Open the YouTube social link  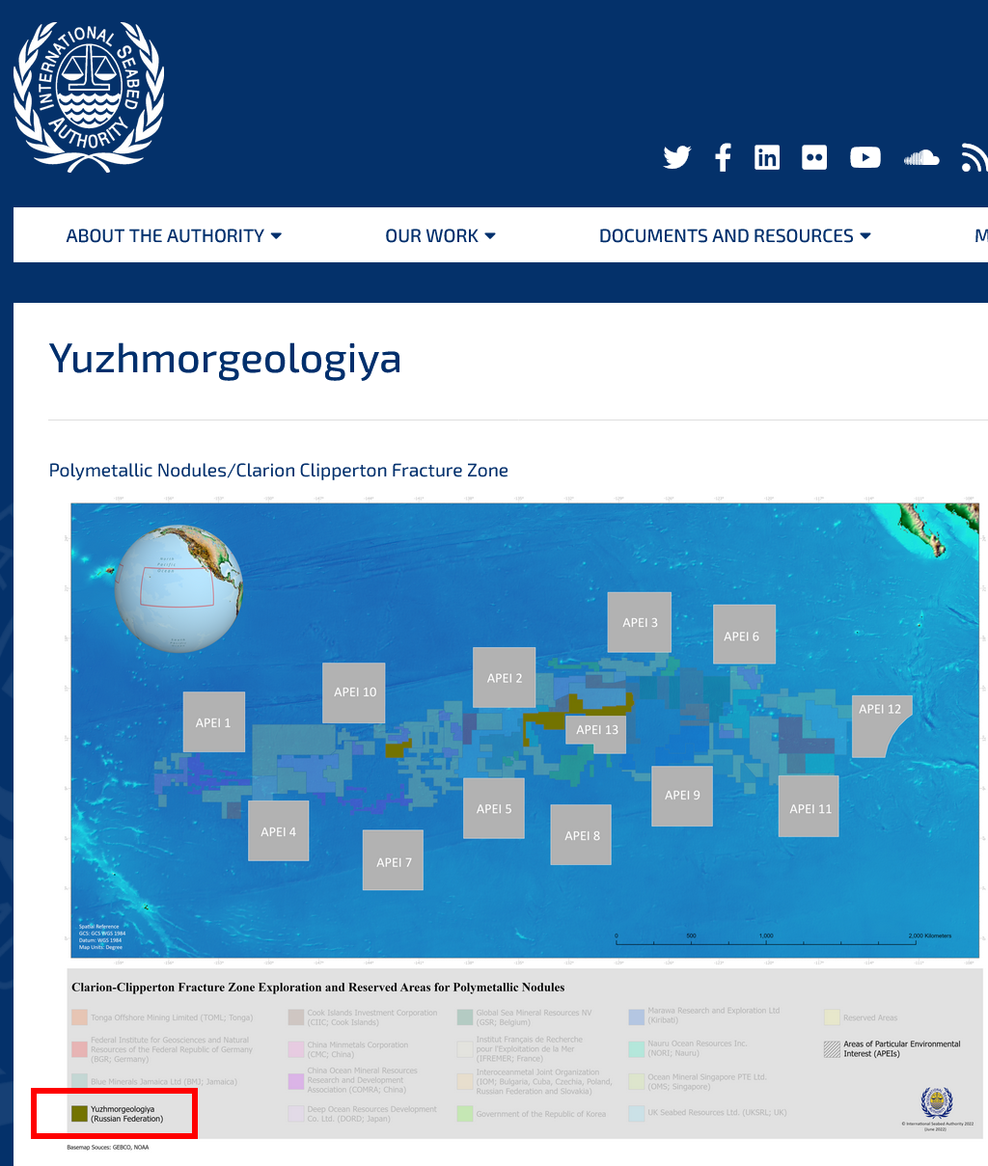click(865, 157)
